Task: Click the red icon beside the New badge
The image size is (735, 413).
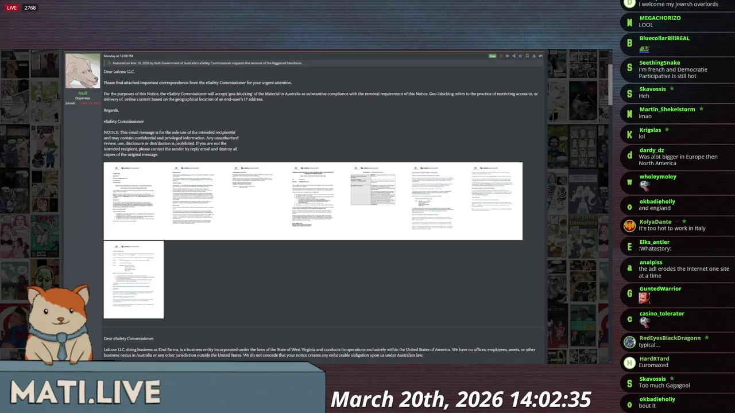Action: pos(501,56)
